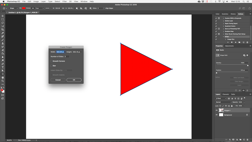Viewport: 252px width, 142px height.
Task: Switch to the Channels tab
Action: [x=225, y=94]
